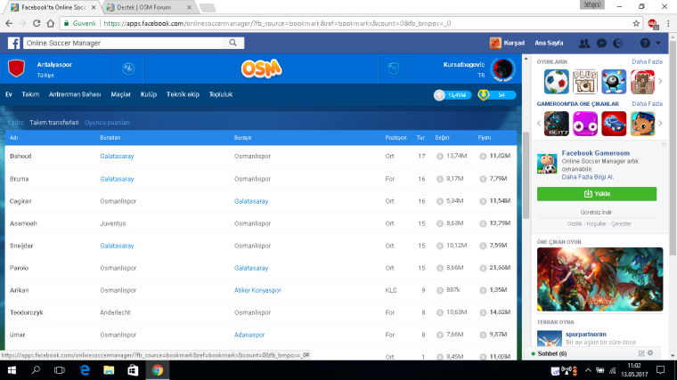
Task: Open the castle game icon
Action: pos(642,82)
